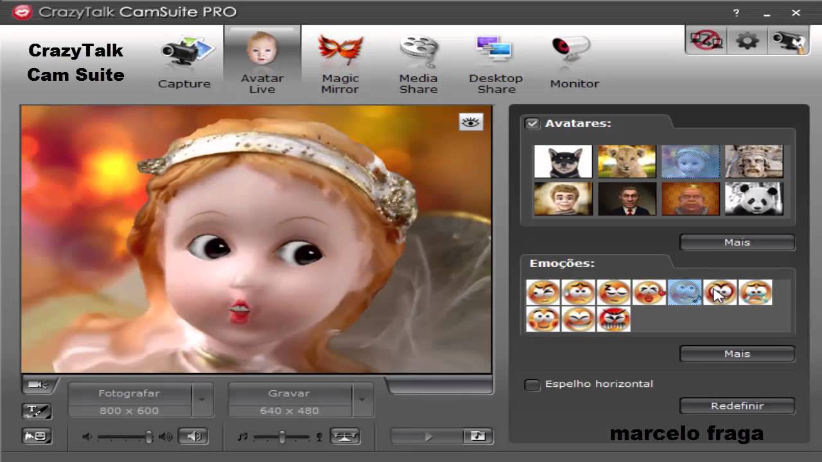Click the disabled devices icon at top right
822x462 pixels.
(x=706, y=40)
